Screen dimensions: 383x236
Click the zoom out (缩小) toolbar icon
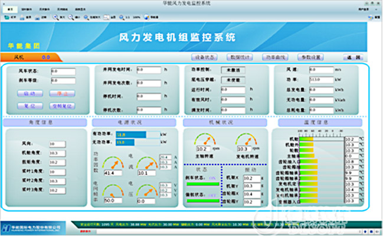tap(73, 18)
